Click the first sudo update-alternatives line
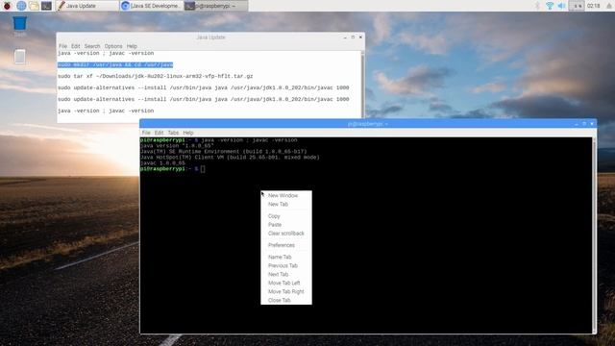Viewport: 615px width, 346px height. [203, 87]
